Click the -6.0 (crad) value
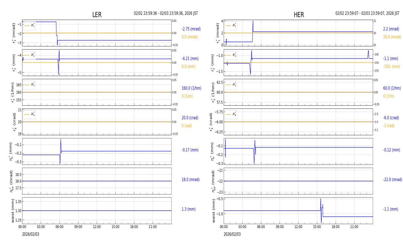 (x=391, y=118)
